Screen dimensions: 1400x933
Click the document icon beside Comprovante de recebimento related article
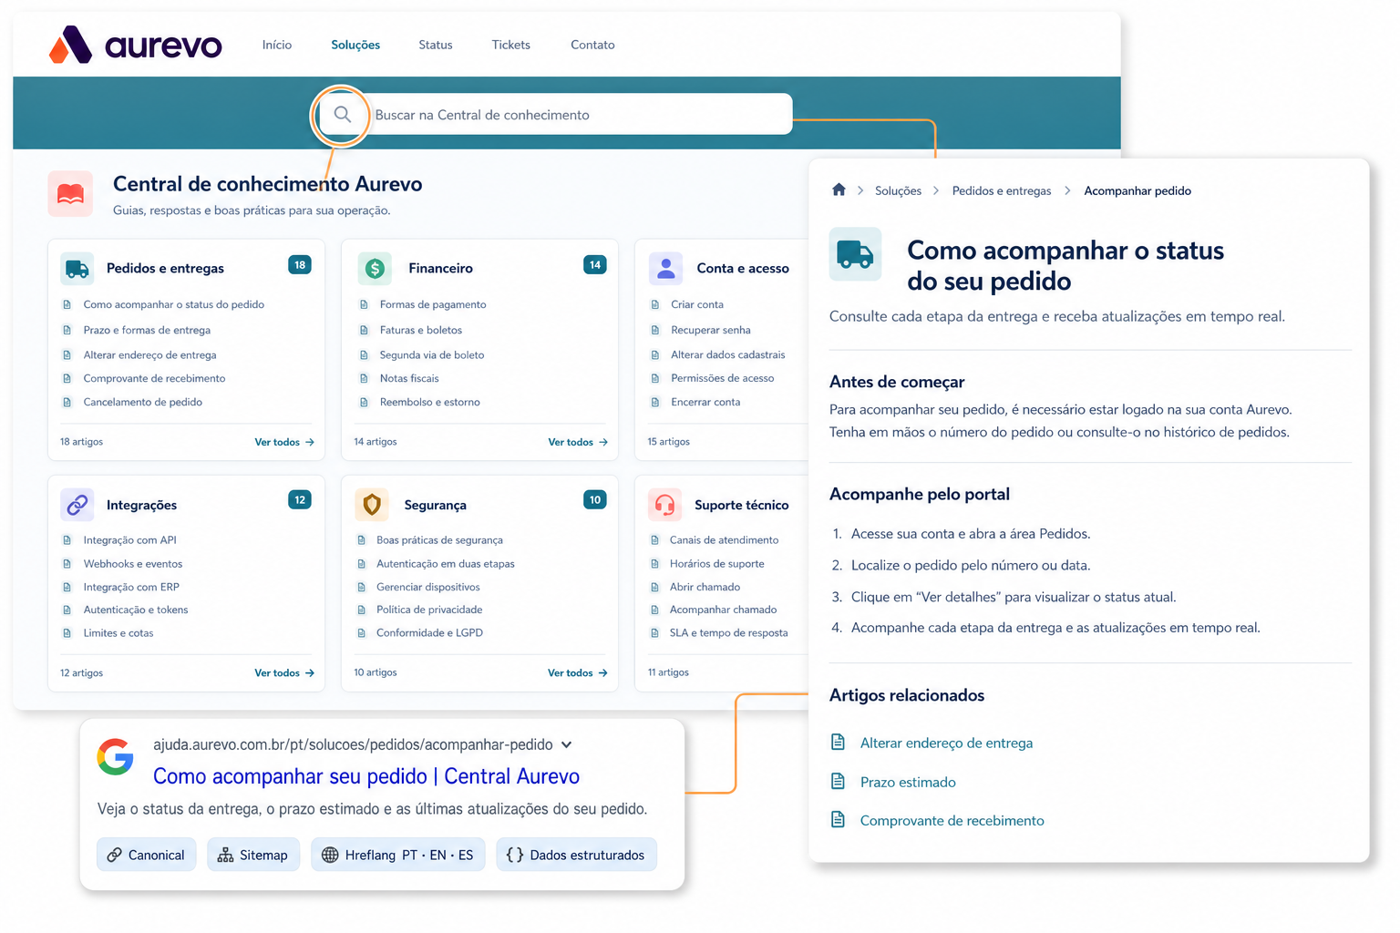pos(838,819)
